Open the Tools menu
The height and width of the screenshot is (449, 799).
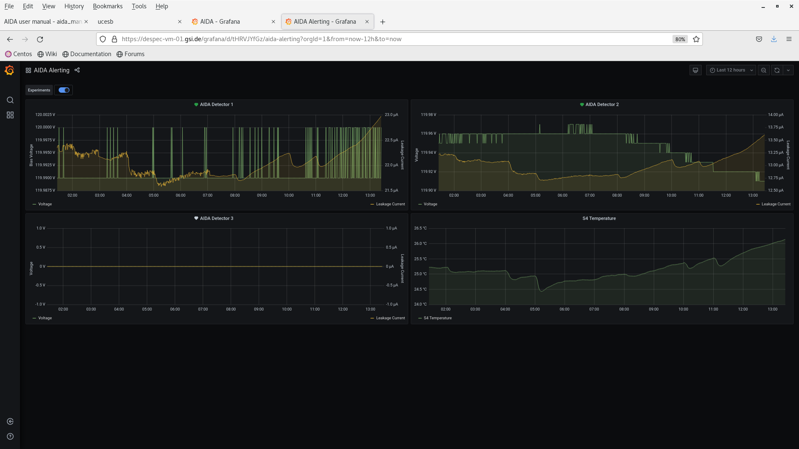(139, 6)
